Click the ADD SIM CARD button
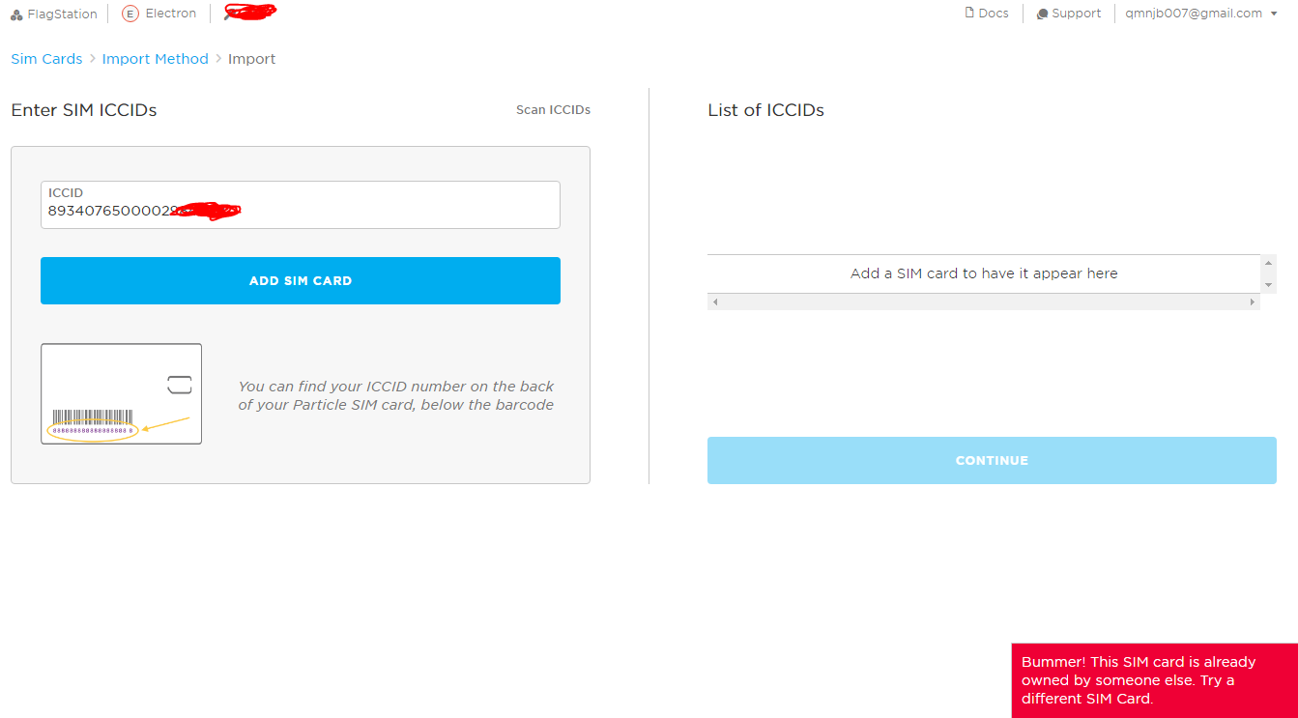The height and width of the screenshot is (718, 1298). pyautogui.click(x=301, y=280)
